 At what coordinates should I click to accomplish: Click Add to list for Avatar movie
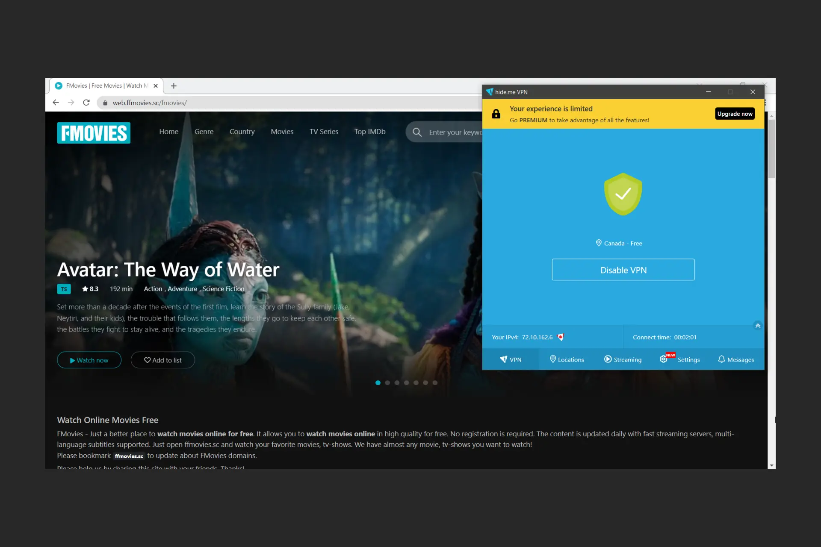point(162,359)
